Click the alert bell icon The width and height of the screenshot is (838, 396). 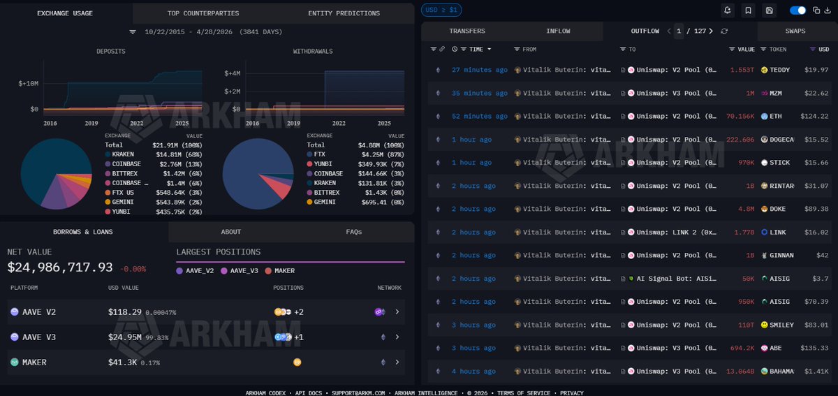point(728,10)
